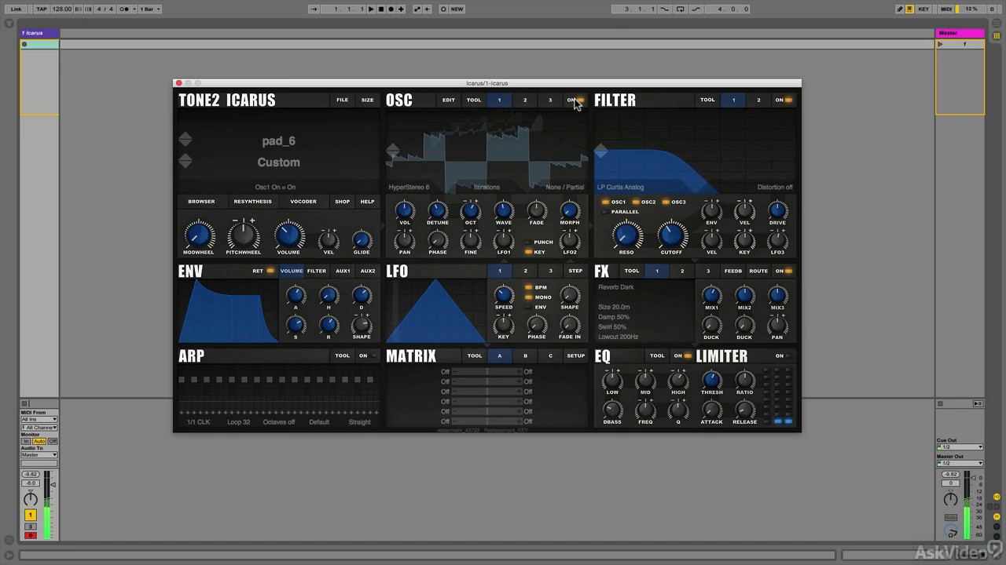
Task: Toggle the metronome in the top bar
Action: 124,9
